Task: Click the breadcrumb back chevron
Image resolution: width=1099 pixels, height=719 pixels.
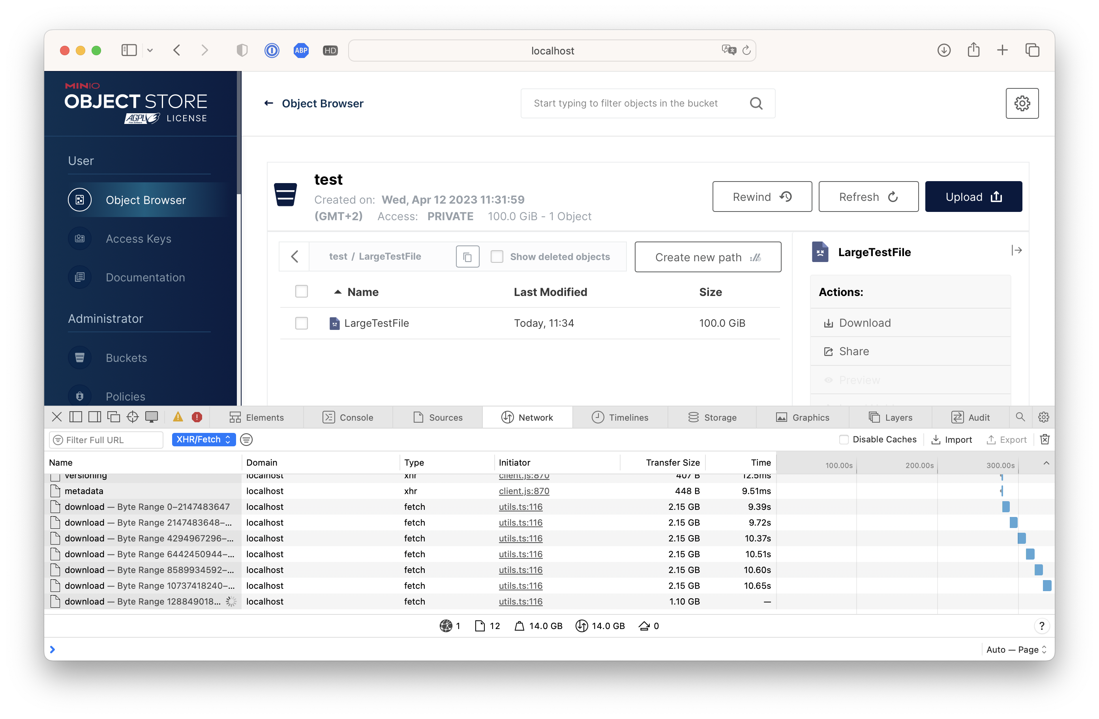Action: pyautogui.click(x=294, y=257)
